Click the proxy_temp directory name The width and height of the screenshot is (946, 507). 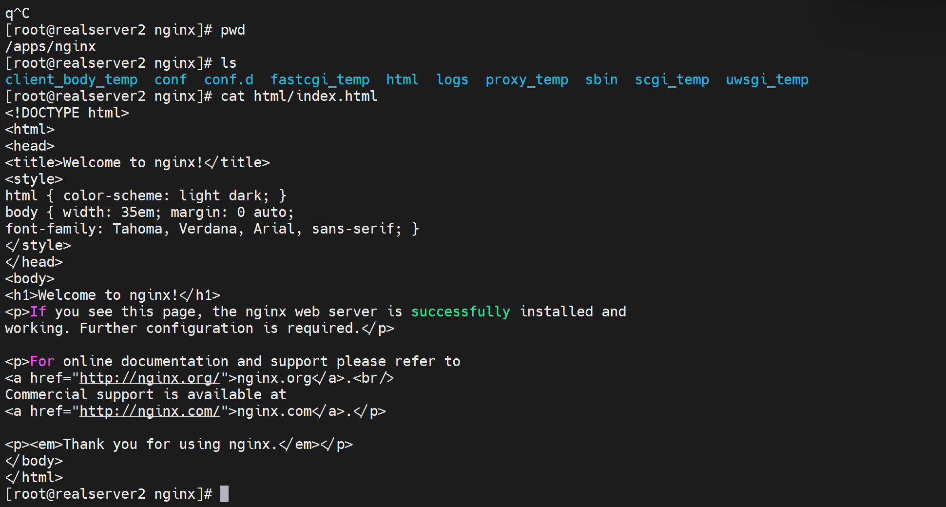pyautogui.click(x=526, y=80)
